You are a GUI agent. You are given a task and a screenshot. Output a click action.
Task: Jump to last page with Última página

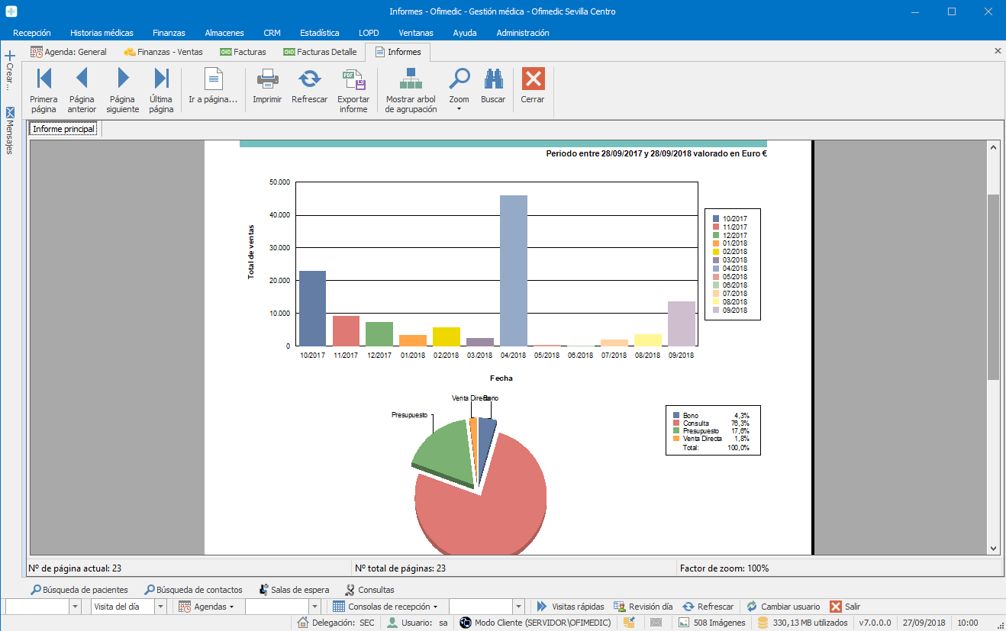161,79
